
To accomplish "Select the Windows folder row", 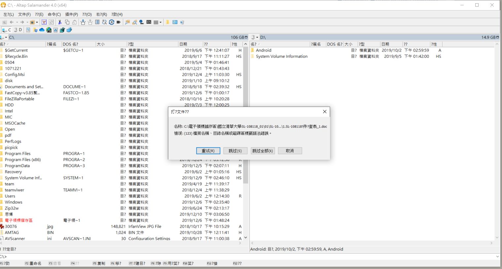I will (121, 202).
